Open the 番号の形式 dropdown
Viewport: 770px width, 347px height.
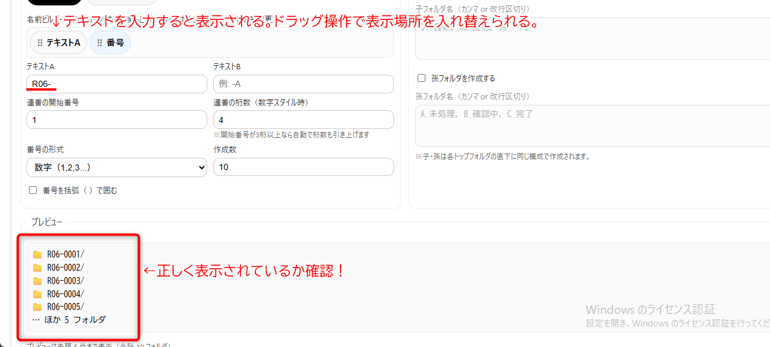point(117,167)
